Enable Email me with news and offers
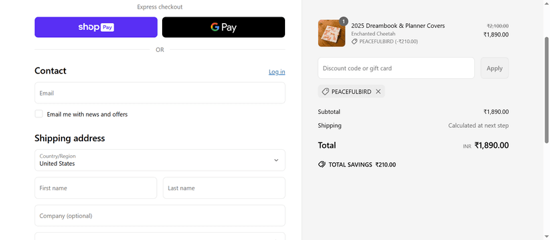The image size is (550, 240). pyautogui.click(x=39, y=114)
